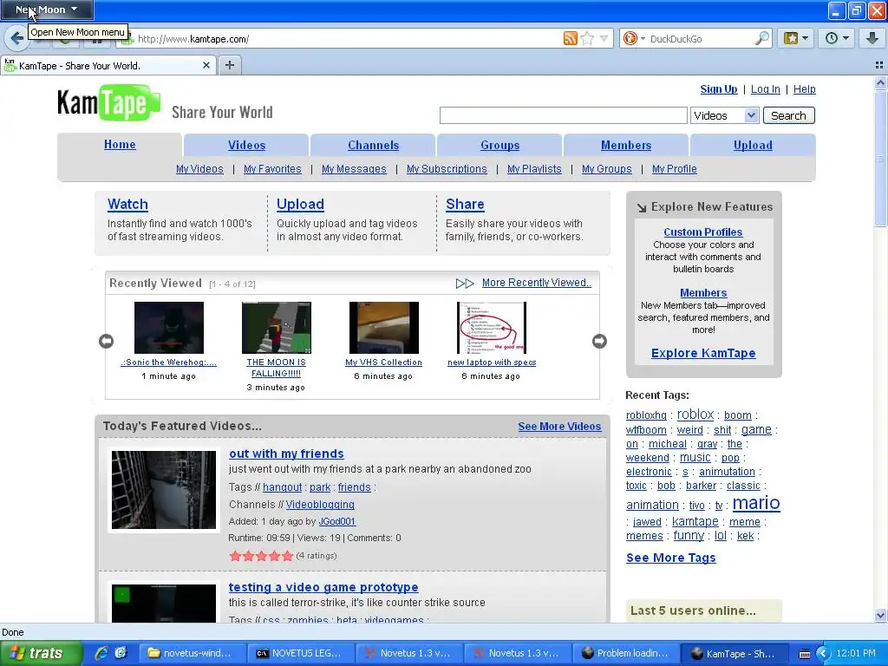Open the Help link
888x666 pixels.
[x=804, y=89]
